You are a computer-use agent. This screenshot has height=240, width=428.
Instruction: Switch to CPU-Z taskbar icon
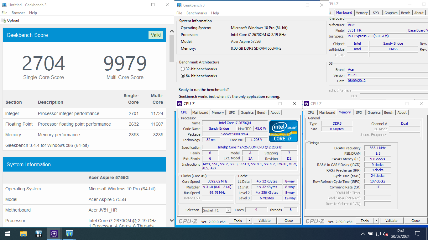pyautogui.click(x=54, y=233)
